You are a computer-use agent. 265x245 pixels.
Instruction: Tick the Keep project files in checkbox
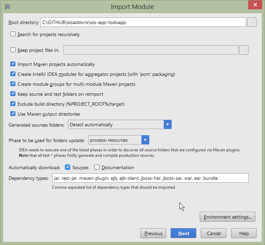13,50
